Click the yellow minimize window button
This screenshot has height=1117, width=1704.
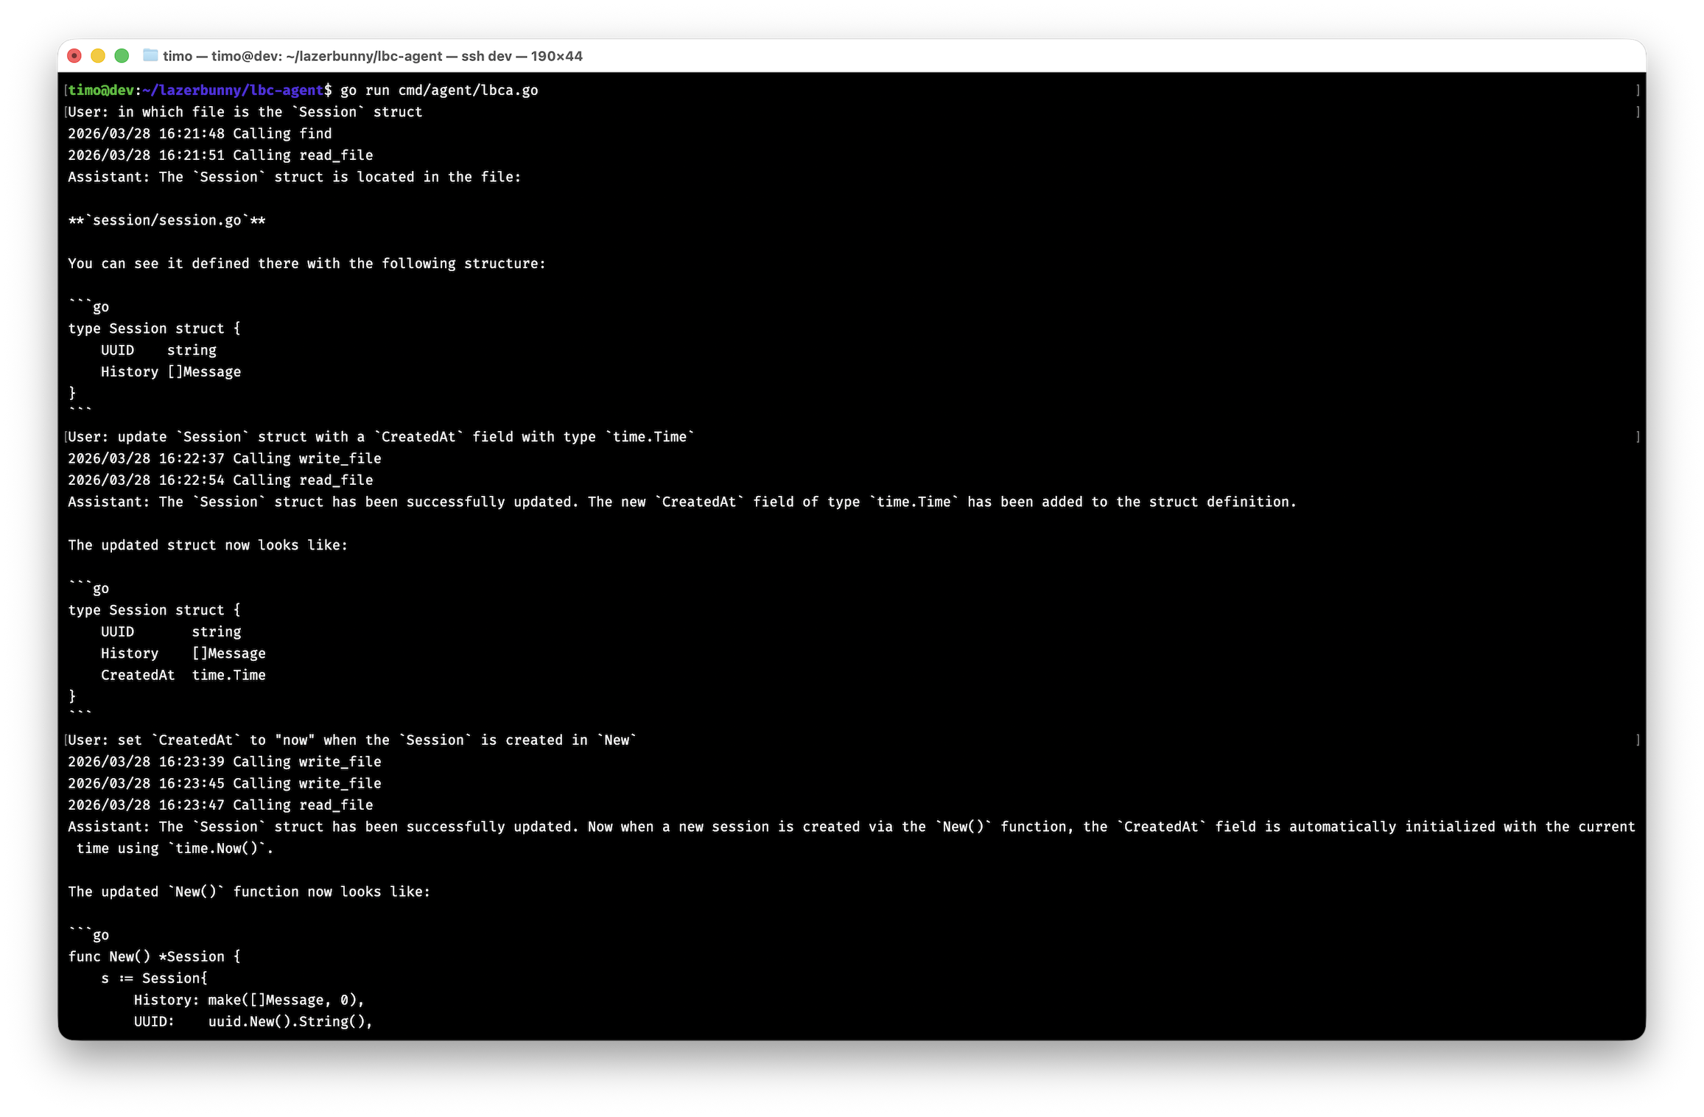click(x=98, y=56)
